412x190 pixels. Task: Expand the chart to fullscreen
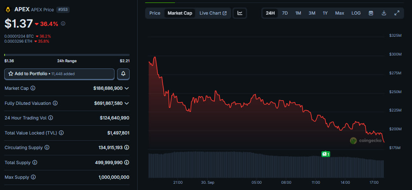397,13
